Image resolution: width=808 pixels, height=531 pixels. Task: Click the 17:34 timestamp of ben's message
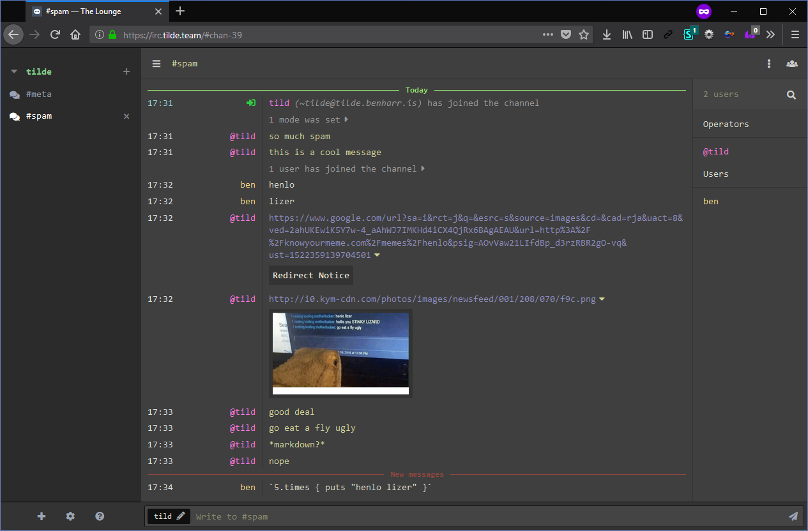pyautogui.click(x=160, y=487)
